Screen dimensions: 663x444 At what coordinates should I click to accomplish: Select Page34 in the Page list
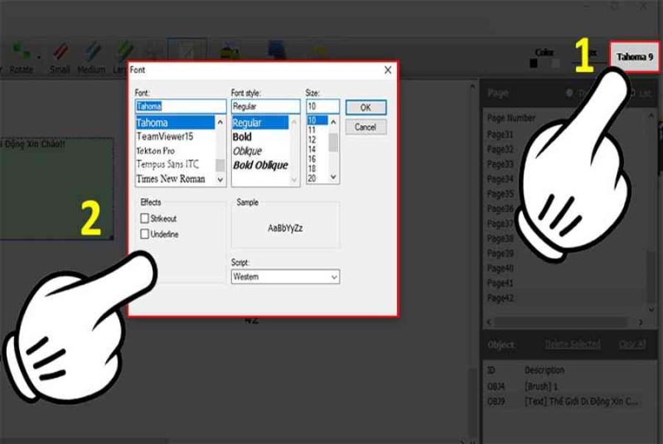(501, 179)
